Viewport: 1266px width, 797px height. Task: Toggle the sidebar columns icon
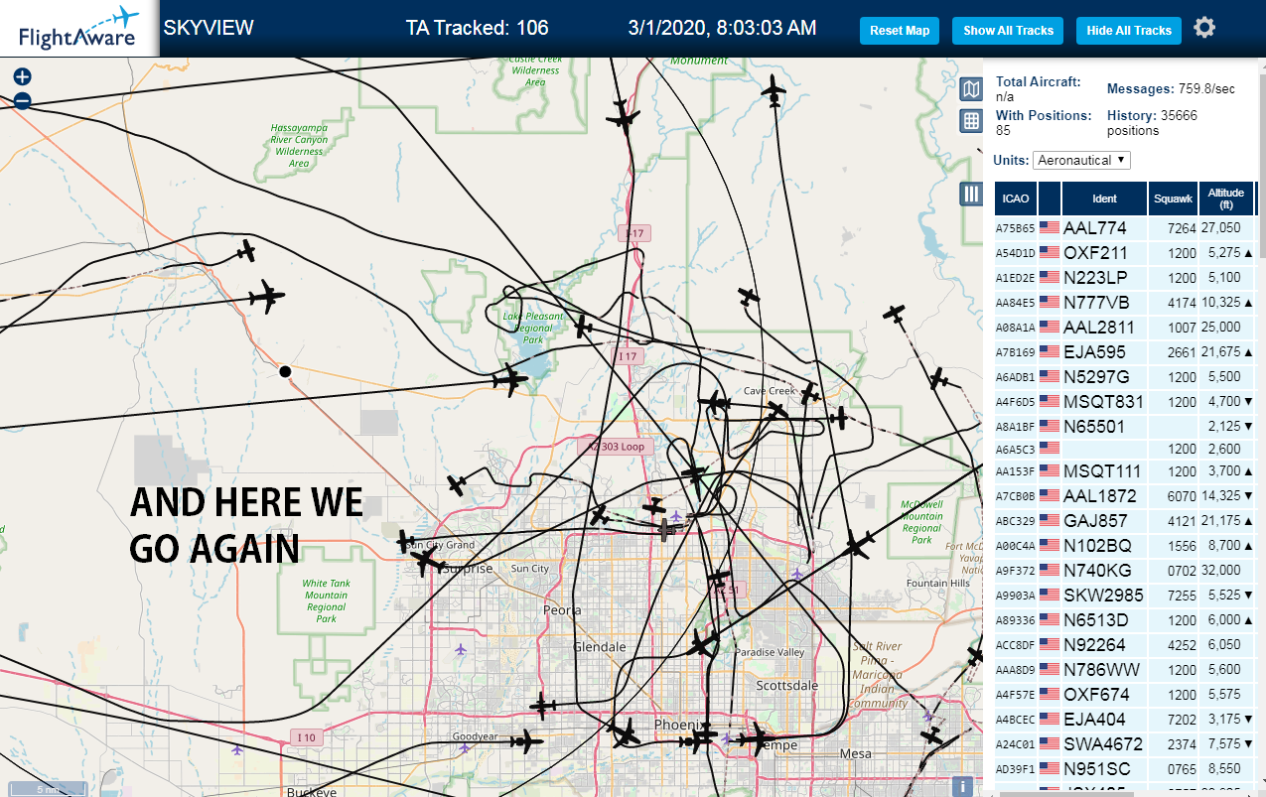971,194
